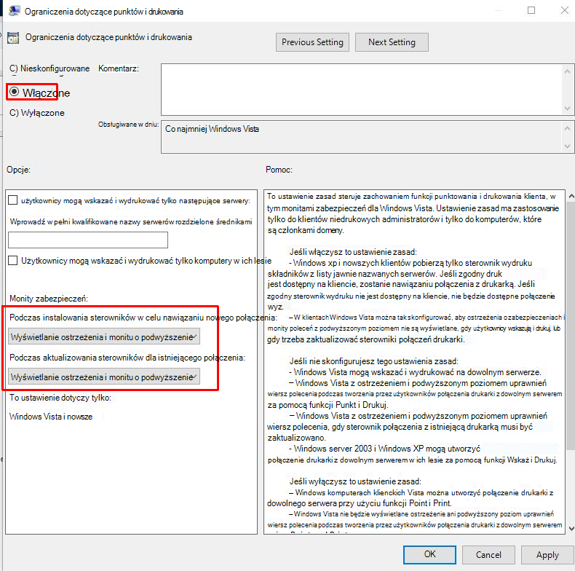575x571 pixels.
Task: Click the 'Jeśli nie skonfigurujesz tego ustawienia zasad:' line
Action: click(x=374, y=361)
